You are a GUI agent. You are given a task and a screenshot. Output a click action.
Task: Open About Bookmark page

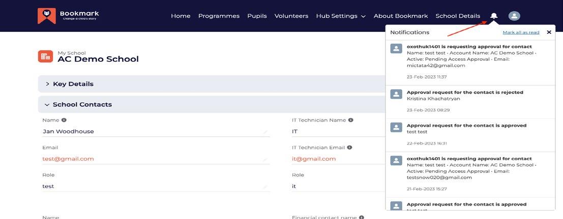[401, 16]
